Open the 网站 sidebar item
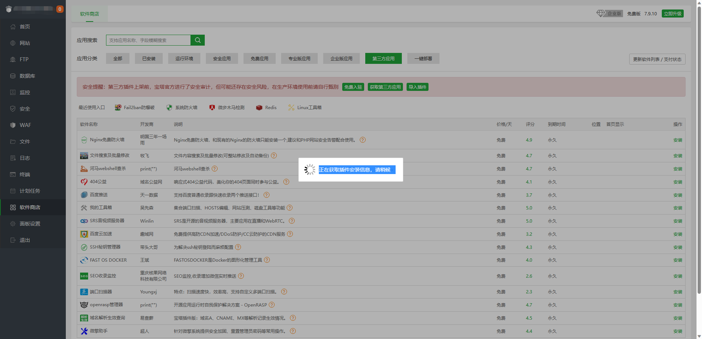This screenshot has width=702, height=339. pyautogui.click(x=33, y=43)
